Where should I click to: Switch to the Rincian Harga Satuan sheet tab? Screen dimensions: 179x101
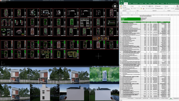(155, 98)
